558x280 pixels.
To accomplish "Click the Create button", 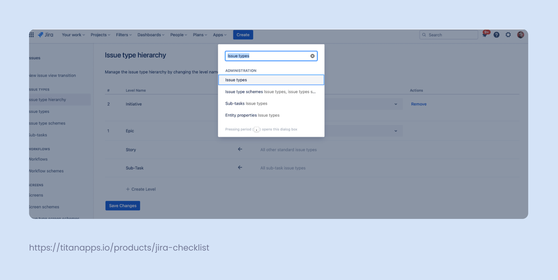I will click(243, 35).
